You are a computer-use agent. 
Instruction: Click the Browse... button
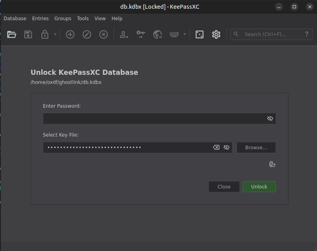click(256, 148)
